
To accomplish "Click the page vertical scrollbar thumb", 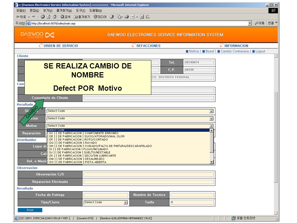I will (276, 137).
